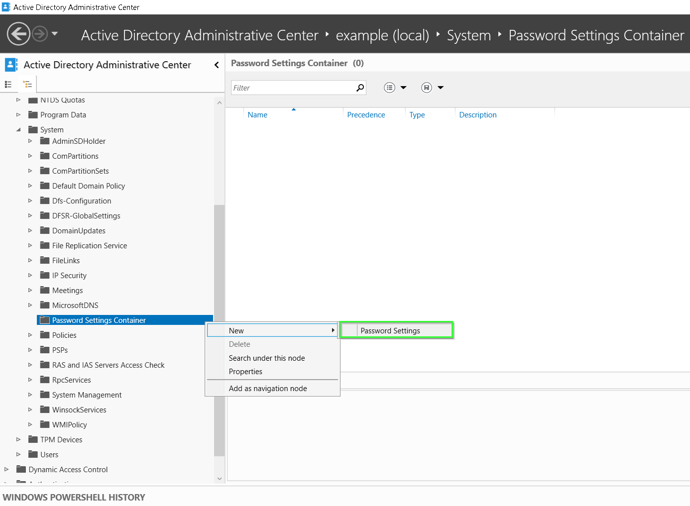Expand the save query dropdown arrow
The width and height of the screenshot is (690, 506).
440,87
